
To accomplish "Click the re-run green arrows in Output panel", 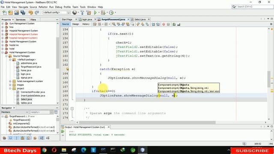I will coord(63,131).
